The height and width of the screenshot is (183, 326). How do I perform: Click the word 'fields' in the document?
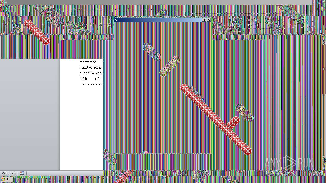(x=84, y=79)
